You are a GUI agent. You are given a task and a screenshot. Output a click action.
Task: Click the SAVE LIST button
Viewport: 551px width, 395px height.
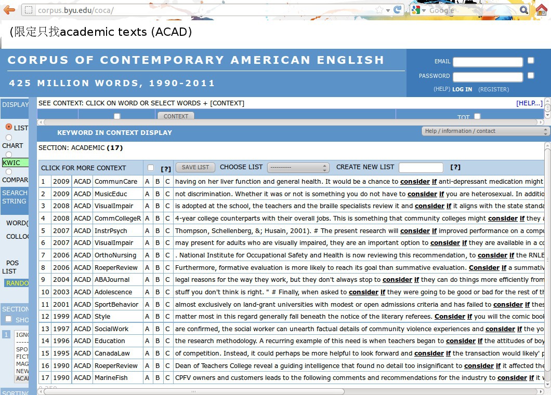195,167
